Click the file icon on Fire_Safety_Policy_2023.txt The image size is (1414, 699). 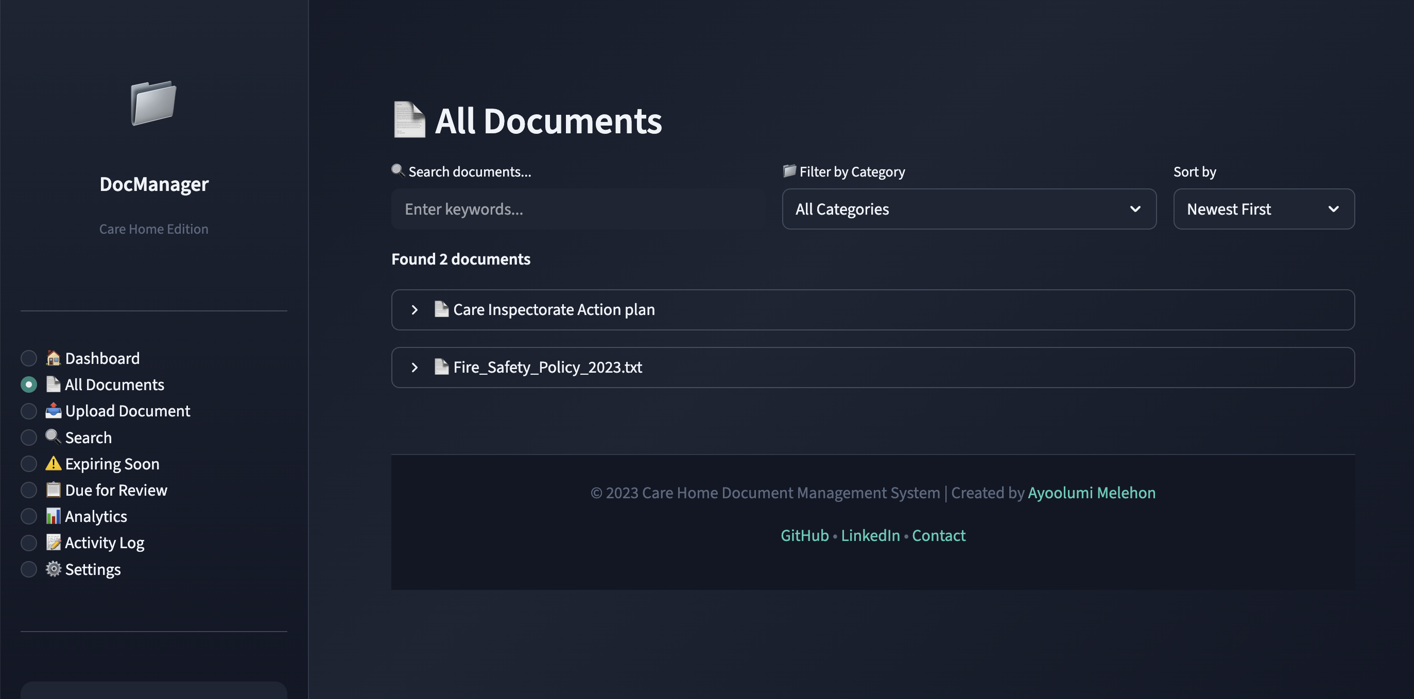(x=441, y=366)
